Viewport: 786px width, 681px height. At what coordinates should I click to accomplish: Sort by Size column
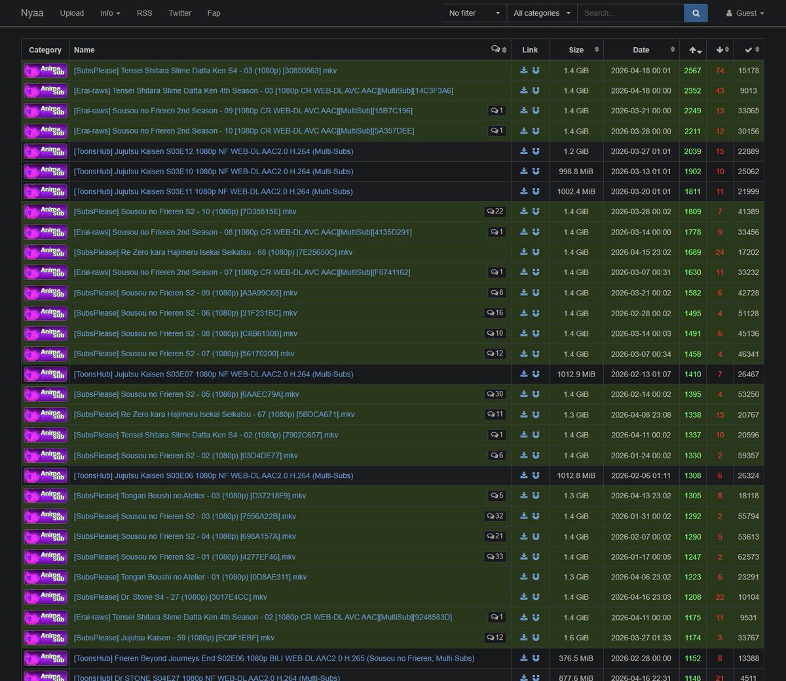[576, 50]
